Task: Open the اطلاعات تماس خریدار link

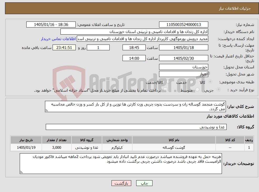Action: pos(58,39)
